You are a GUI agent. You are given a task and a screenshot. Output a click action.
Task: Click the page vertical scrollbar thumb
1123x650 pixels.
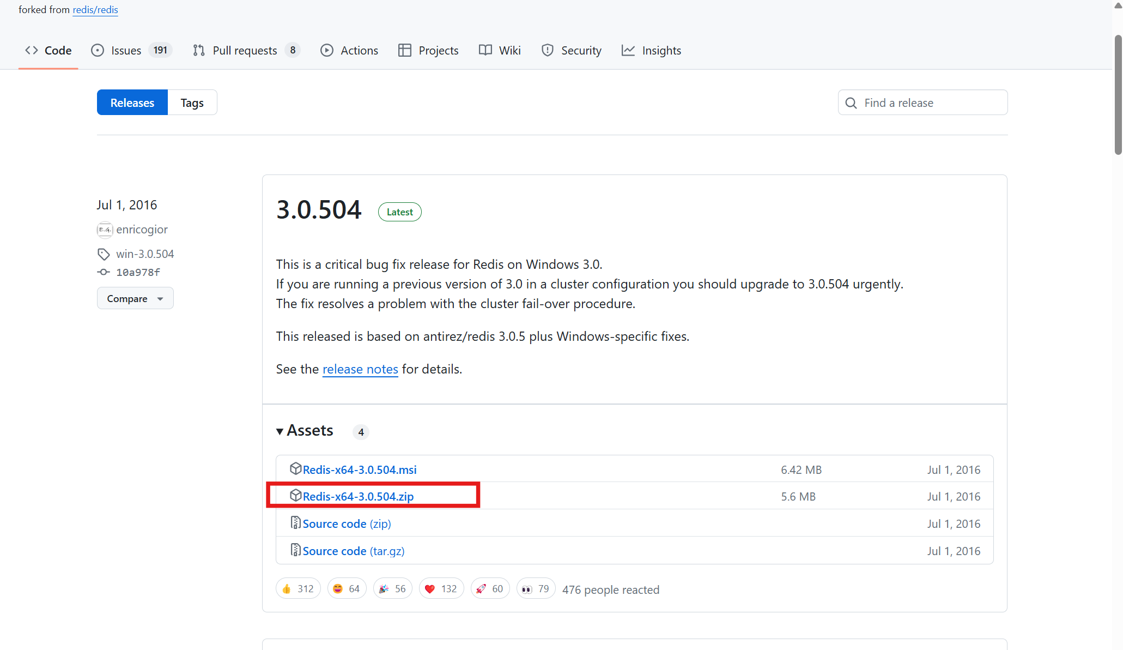[x=1118, y=95]
